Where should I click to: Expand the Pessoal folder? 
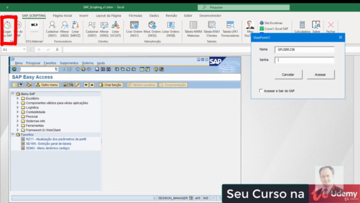point(17,117)
